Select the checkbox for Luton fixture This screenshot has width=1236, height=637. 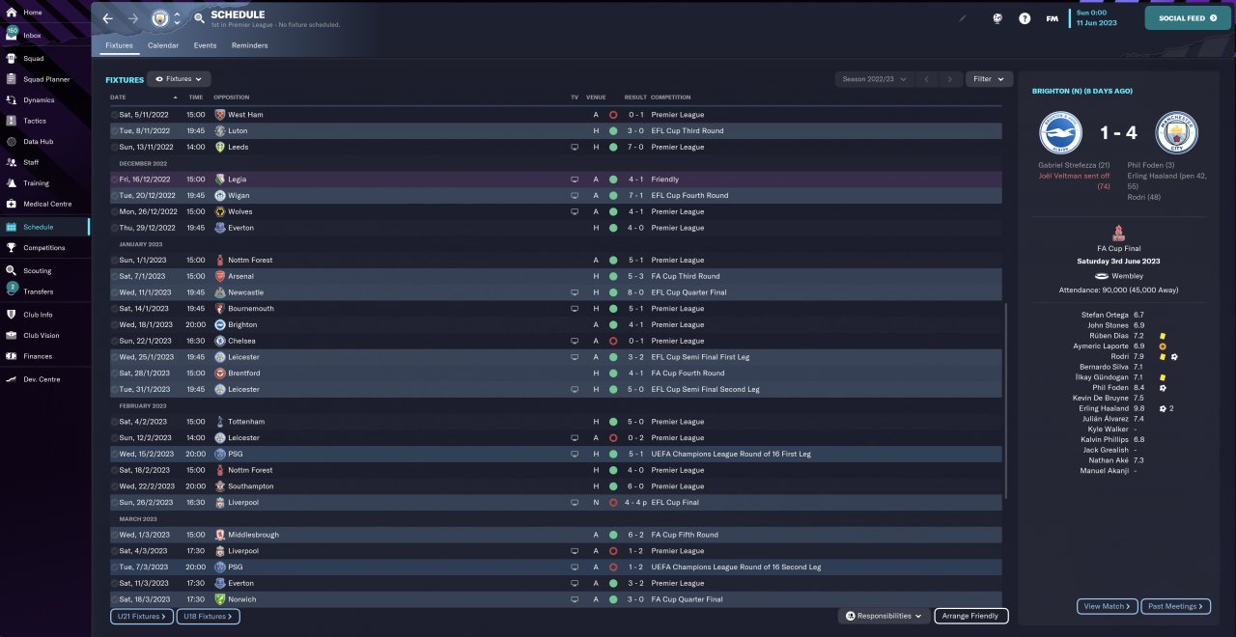114,131
